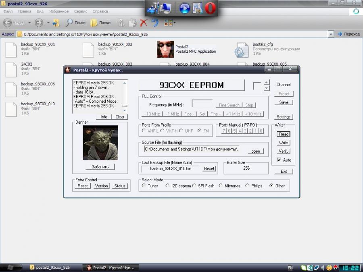Open the Правка menu
Image resolution: width=363 pixels, height=272 pixels.
pyautogui.click(x=25, y=11)
